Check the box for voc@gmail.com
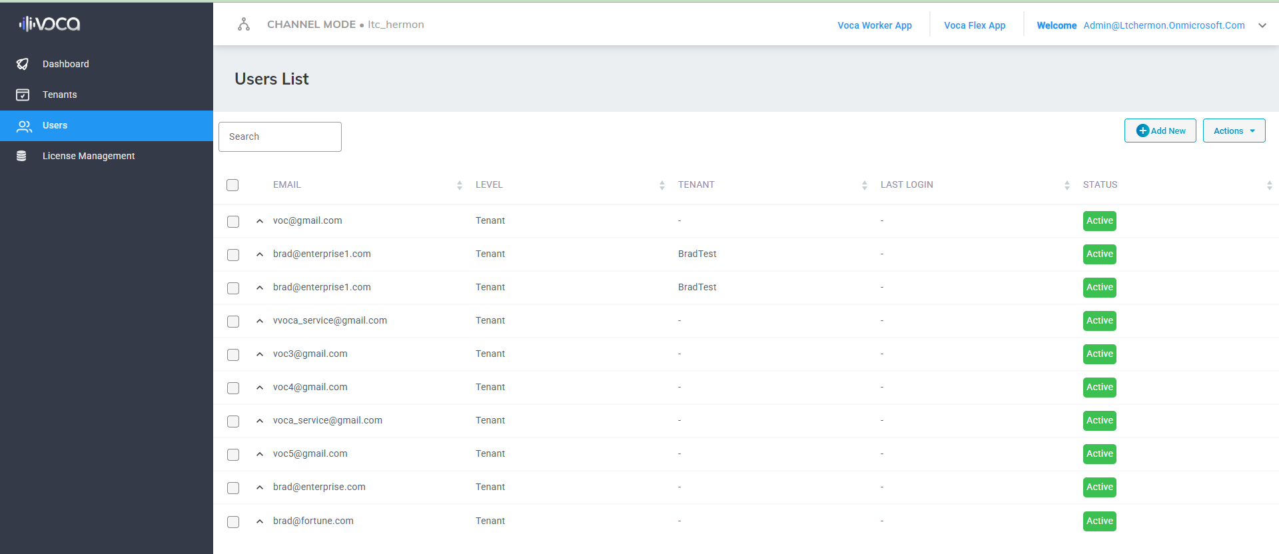The width and height of the screenshot is (1279, 554). (233, 221)
